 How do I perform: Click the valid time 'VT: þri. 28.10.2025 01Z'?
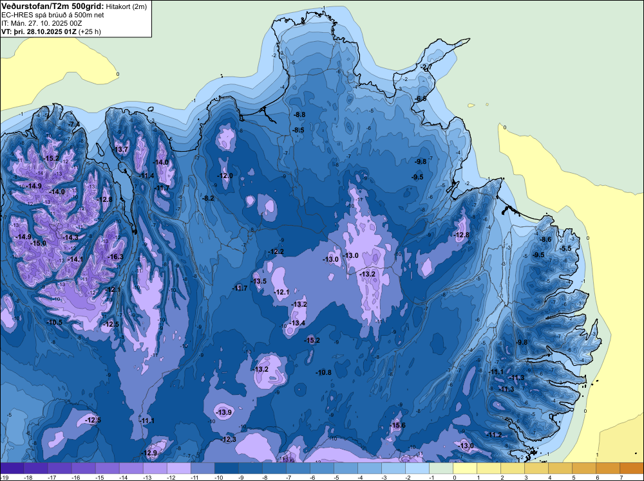(39, 32)
